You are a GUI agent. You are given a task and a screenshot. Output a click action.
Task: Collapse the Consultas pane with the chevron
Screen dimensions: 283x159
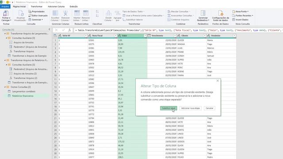click(50, 29)
